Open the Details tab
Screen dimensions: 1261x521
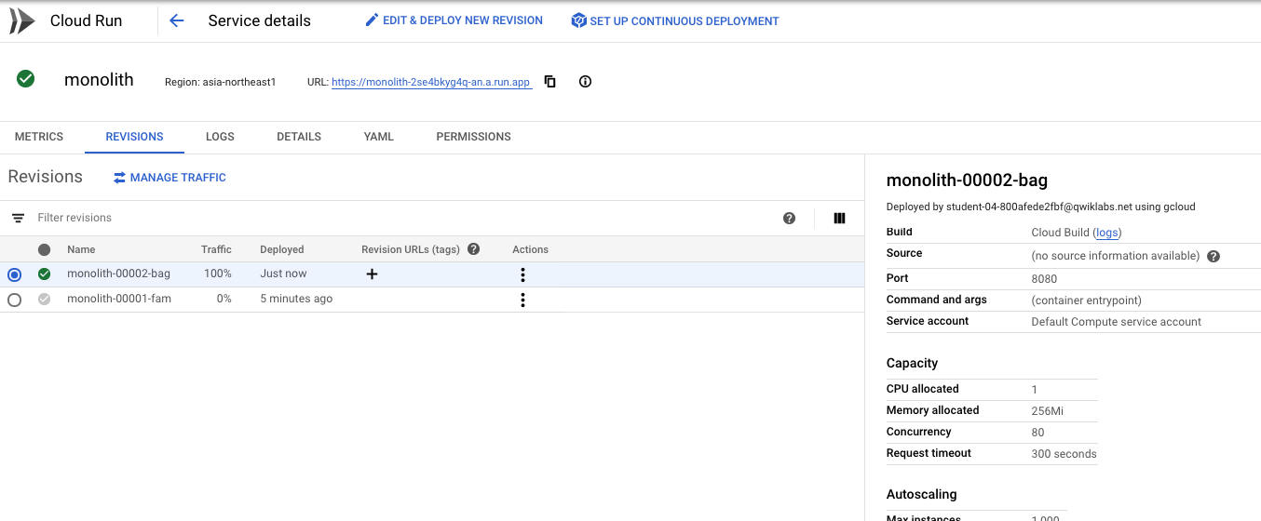pyautogui.click(x=299, y=137)
